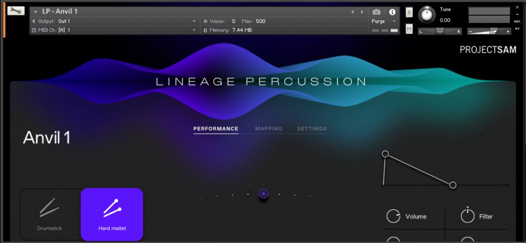This screenshot has height=243, width=526.
Task: Click the Output icon beside Out 1
Action: [x=34, y=21]
